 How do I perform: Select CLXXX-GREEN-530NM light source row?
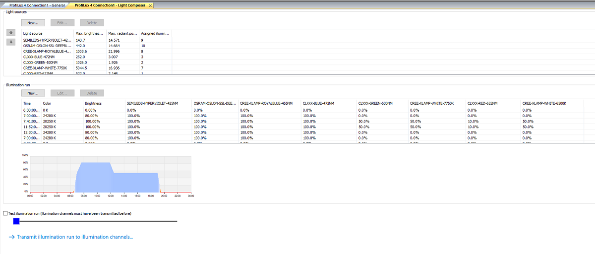pos(97,63)
